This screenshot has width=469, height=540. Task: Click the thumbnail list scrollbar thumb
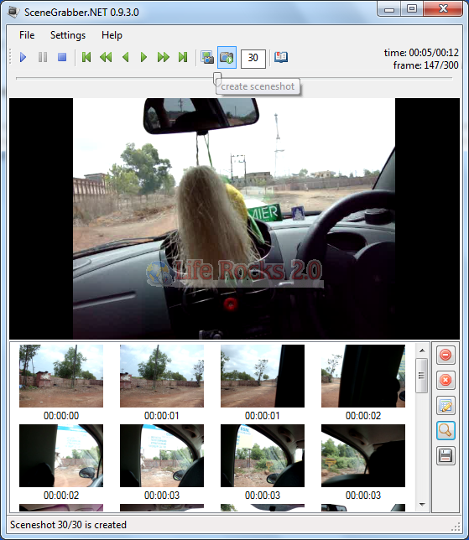[422, 376]
